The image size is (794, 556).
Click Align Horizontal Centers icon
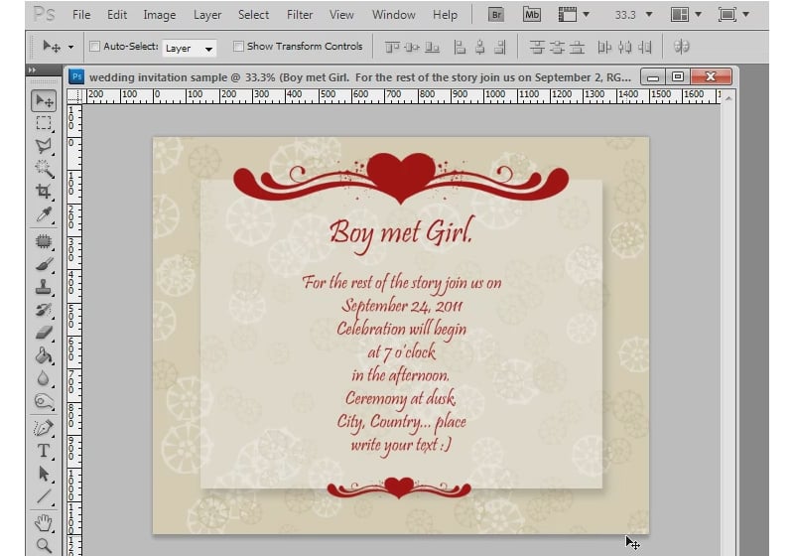click(479, 47)
